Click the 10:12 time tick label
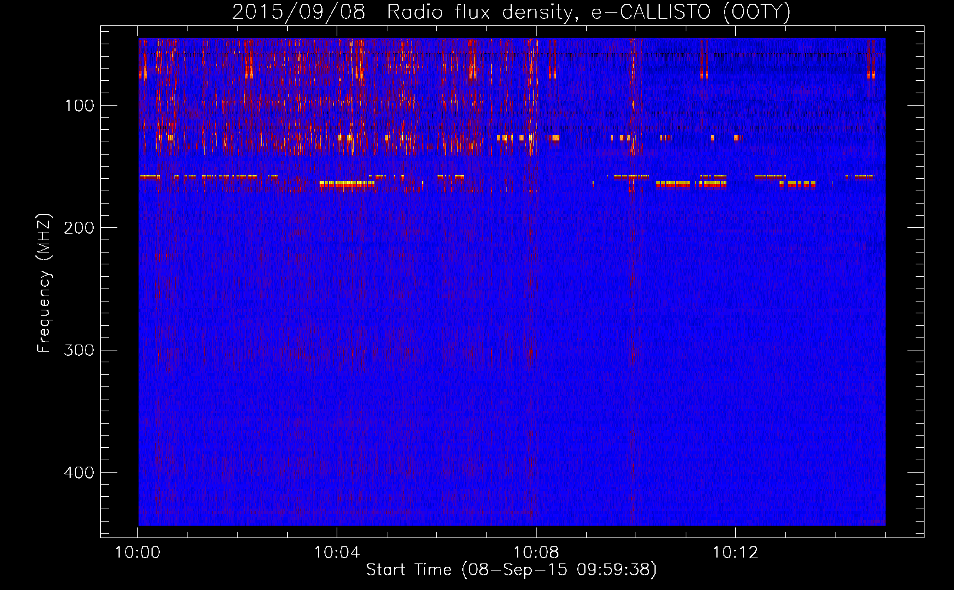The height and width of the screenshot is (590, 954). click(735, 552)
